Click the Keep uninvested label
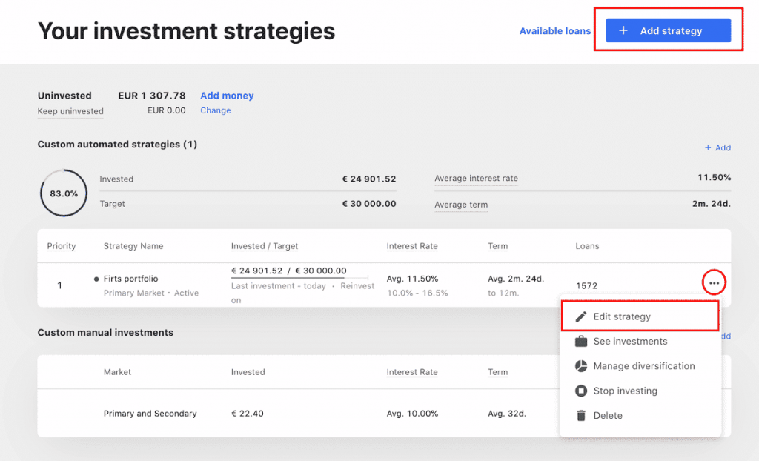Viewport: 759px width, 461px height. tap(70, 111)
